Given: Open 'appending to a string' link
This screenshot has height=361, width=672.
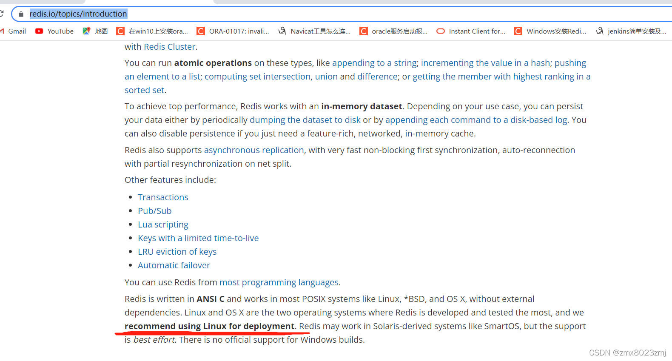Looking at the screenshot, I should click(x=374, y=63).
